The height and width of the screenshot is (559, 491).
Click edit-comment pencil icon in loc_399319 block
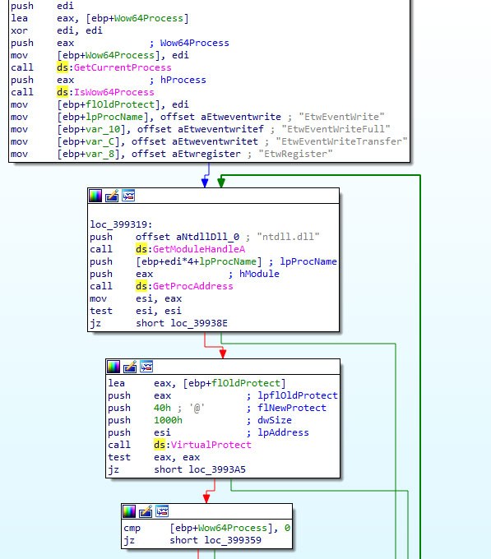[112, 196]
